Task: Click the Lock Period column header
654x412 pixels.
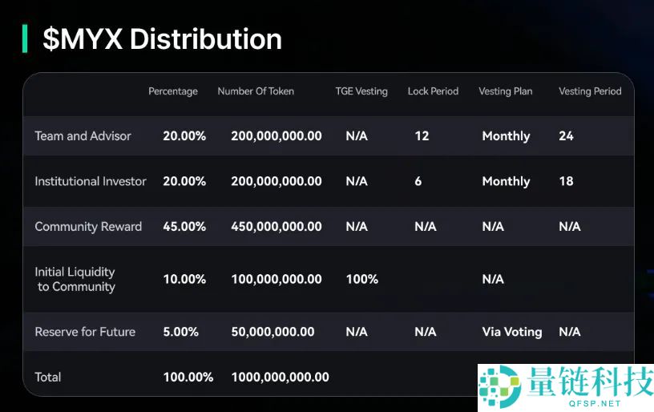Action: [433, 91]
